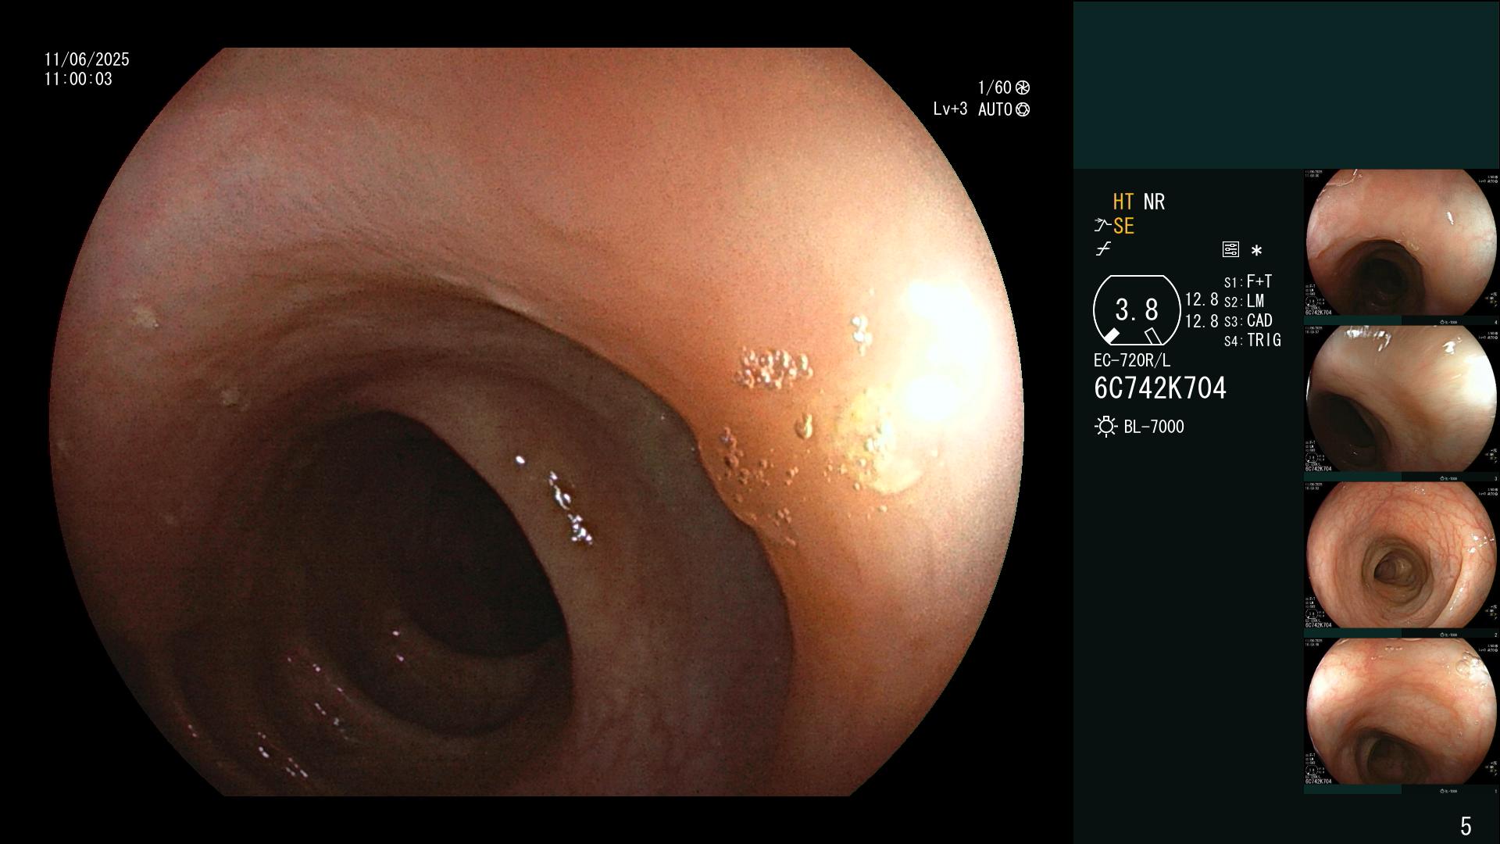Click the structure emphasis curve icon beside SE
This screenshot has height=844, width=1500.
[1102, 226]
